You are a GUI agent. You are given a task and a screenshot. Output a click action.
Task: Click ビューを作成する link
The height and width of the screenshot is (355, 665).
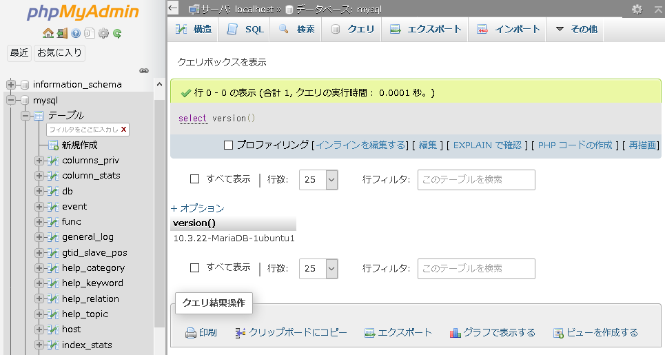[596, 333]
